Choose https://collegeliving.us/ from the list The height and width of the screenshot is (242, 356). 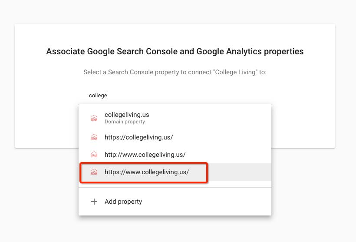click(175, 137)
